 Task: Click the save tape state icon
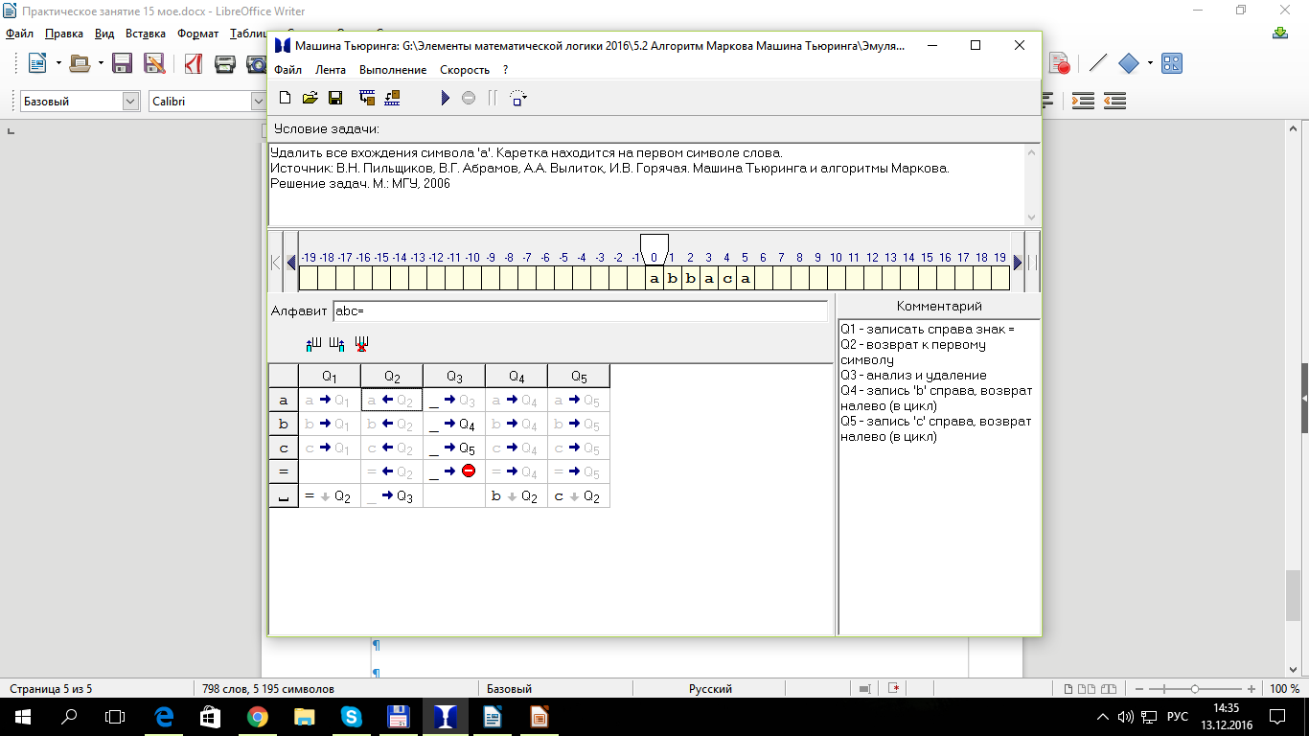(x=366, y=98)
